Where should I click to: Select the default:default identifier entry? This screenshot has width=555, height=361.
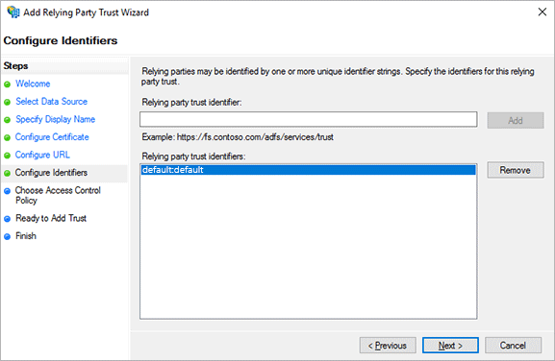point(309,170)
